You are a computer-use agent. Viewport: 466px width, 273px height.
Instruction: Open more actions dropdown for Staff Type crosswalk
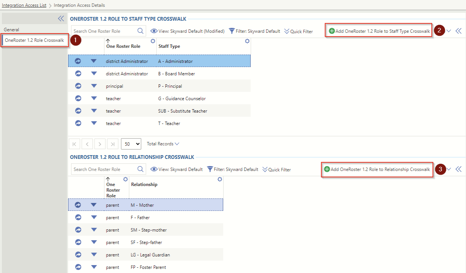click(449, 31)
